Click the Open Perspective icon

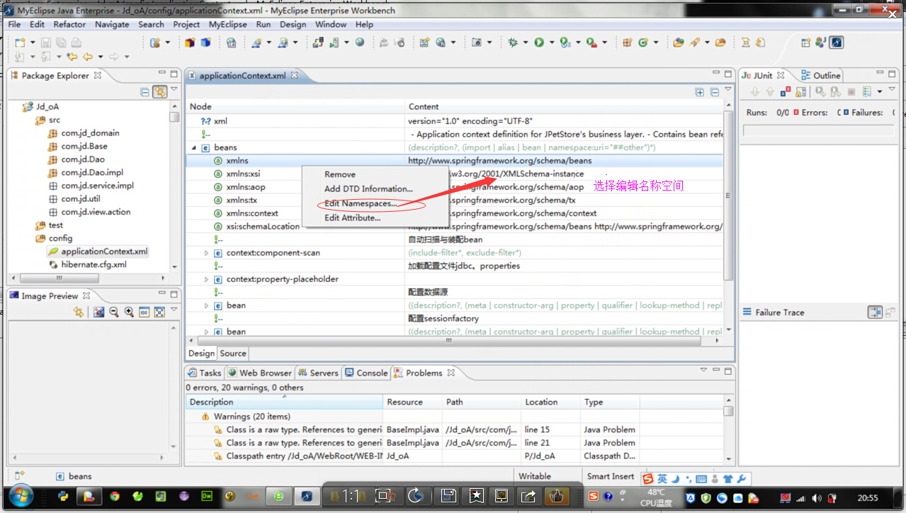805,43
